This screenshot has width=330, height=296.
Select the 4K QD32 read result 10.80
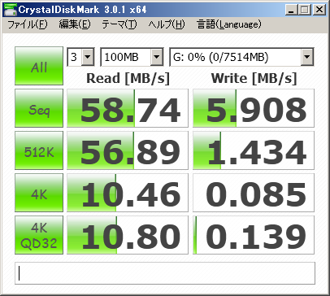(x=128, y=235)
